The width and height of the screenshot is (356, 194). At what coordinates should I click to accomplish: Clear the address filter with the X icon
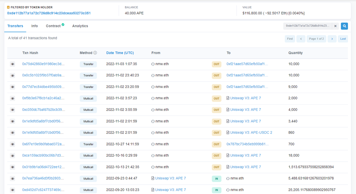[335, 26]
